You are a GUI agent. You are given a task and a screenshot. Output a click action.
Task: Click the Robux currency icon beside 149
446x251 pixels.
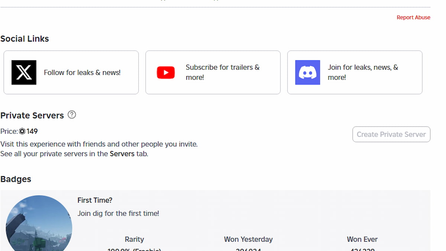[22, 132]
